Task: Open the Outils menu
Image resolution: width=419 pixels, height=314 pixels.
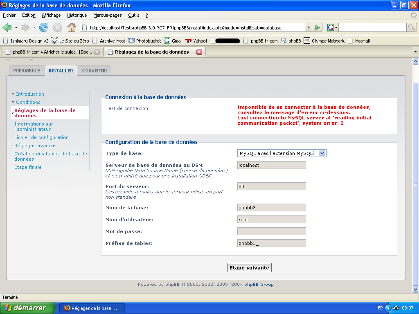Action: [x=134, y=15]
